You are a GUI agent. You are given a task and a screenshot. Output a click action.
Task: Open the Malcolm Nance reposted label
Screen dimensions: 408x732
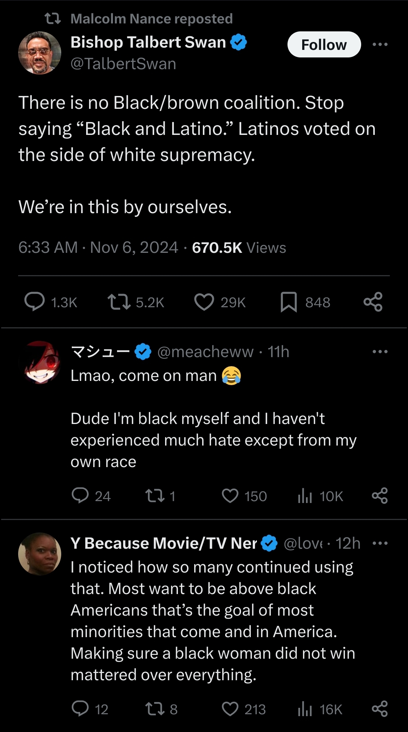[151, 19]
